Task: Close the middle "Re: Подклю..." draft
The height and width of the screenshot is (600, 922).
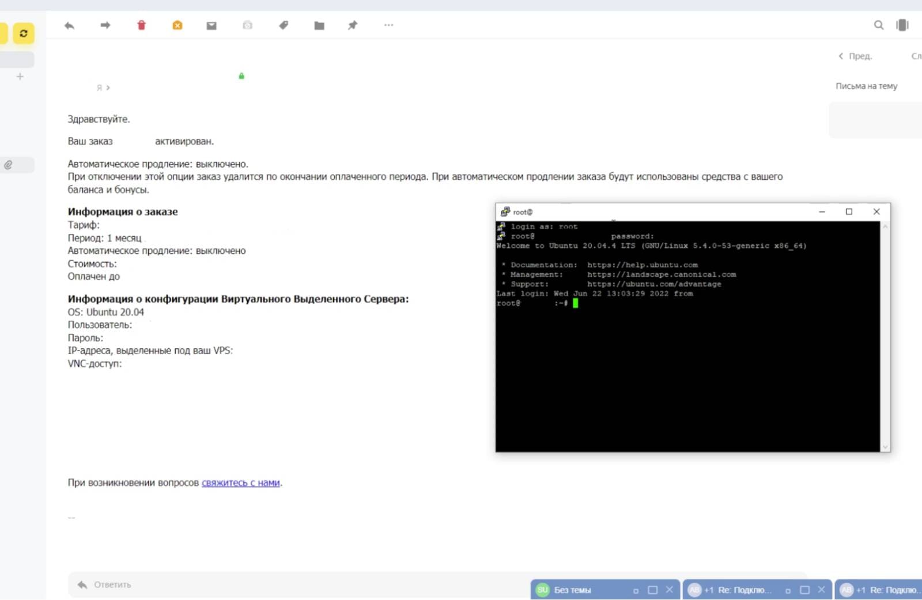Action: pos(822,590)
